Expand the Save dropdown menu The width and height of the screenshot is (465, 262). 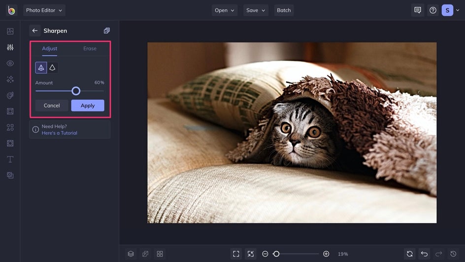[x=256, y=10]
